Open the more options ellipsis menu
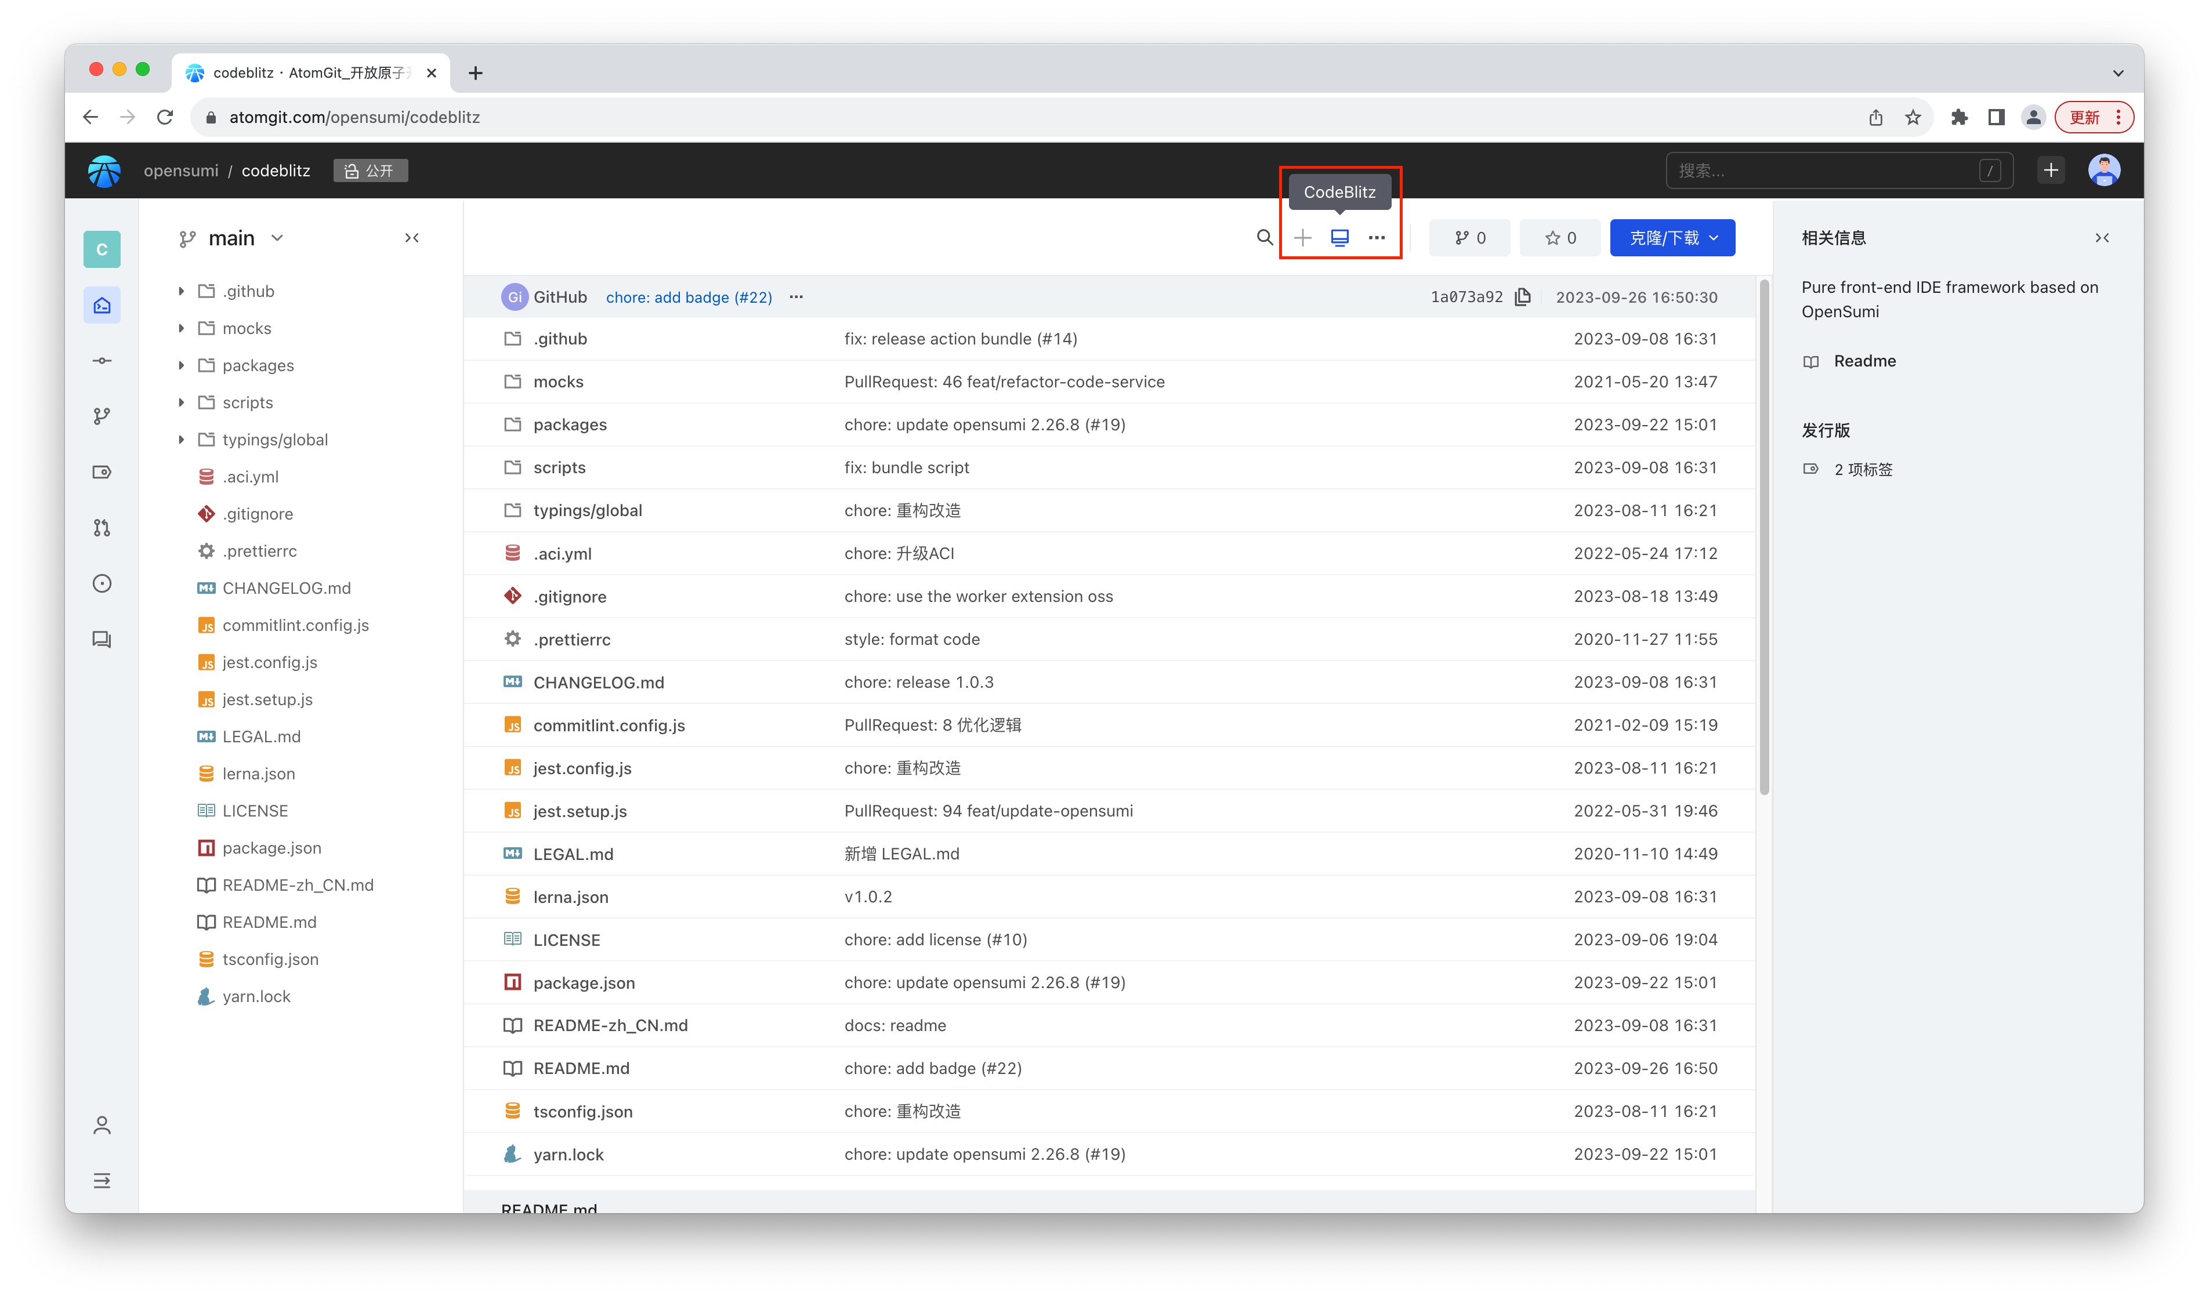This screenshot has width=2209, height=1299. pyautogui.click(x=1376, y=238)
